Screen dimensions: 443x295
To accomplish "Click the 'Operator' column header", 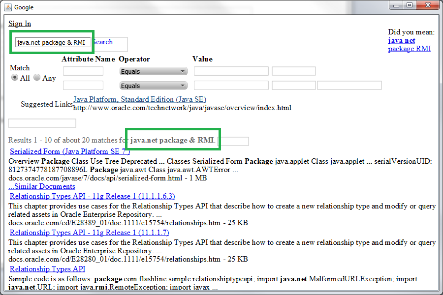I will [134, 59].
